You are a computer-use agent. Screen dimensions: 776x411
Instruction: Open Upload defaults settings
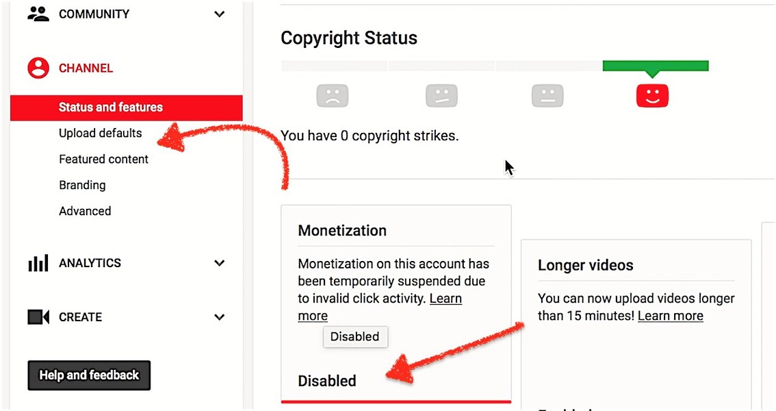click(x=101, y=133)
